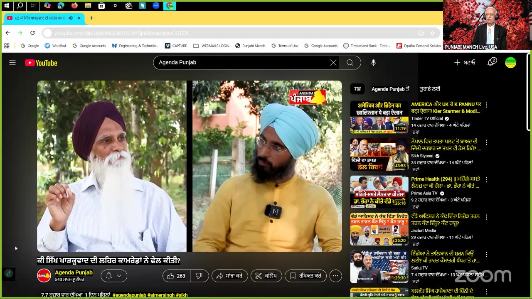Open Zoom app from the taskbar
The image size is (532, 299).
pos(156,6)
